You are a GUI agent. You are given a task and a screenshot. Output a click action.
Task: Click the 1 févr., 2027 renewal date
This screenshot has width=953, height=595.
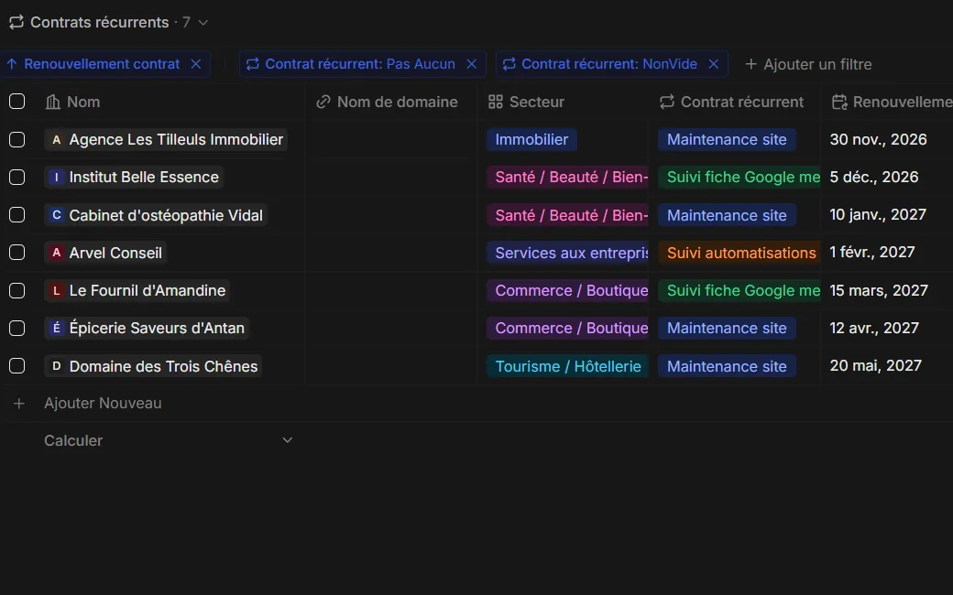point(872,253)
